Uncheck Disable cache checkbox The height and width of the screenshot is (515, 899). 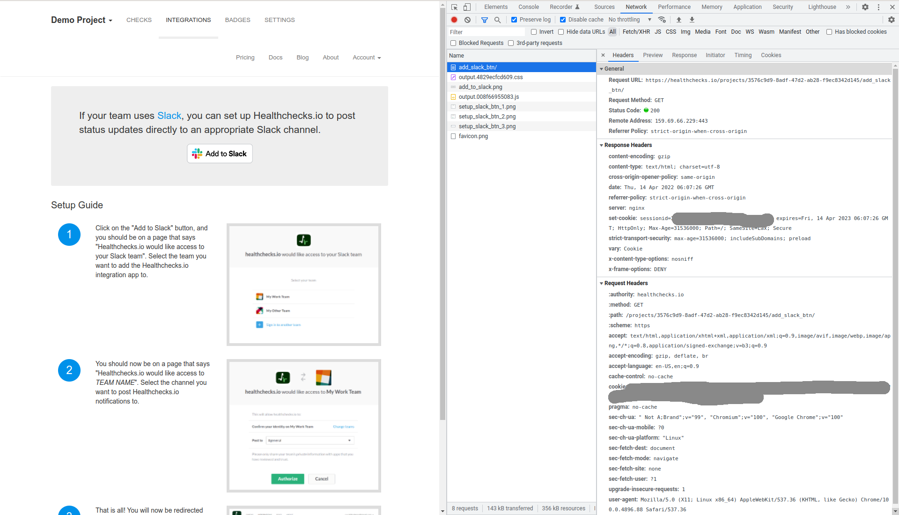(x=563, y=20)
